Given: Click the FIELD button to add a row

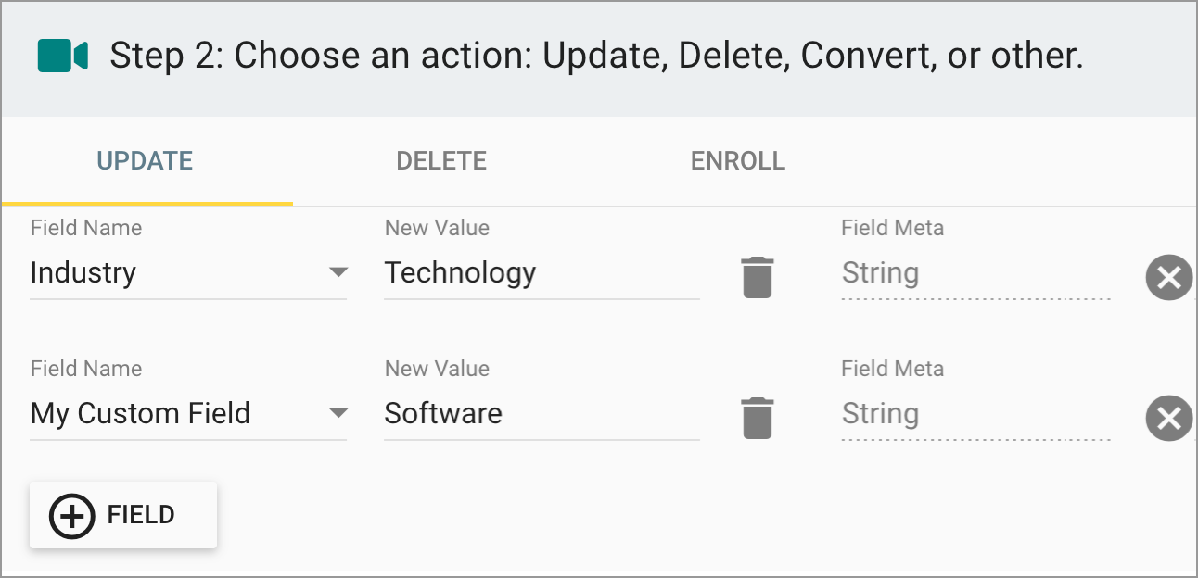Looking at the screenshot, I should tap(123, 514).
